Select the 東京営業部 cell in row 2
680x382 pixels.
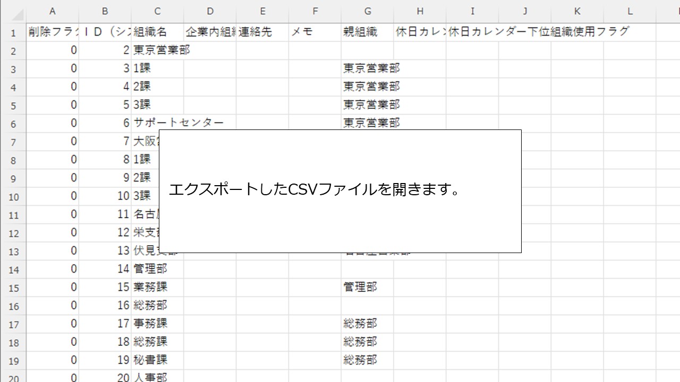[x=157, y=50]
